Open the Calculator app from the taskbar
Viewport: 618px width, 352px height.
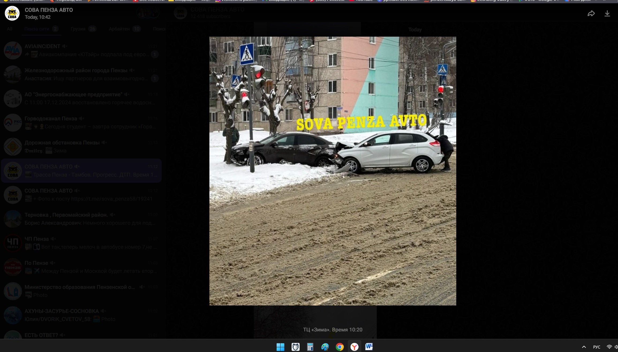pyautogui.click(x=310, y=347)
